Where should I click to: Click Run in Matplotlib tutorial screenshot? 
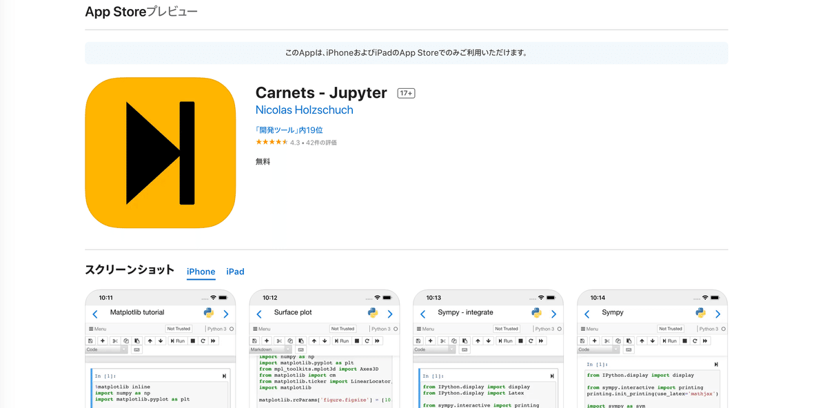click(178, 341)
